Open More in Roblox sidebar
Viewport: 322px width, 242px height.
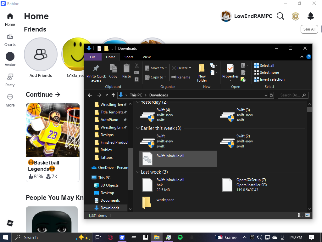[10, 101]
